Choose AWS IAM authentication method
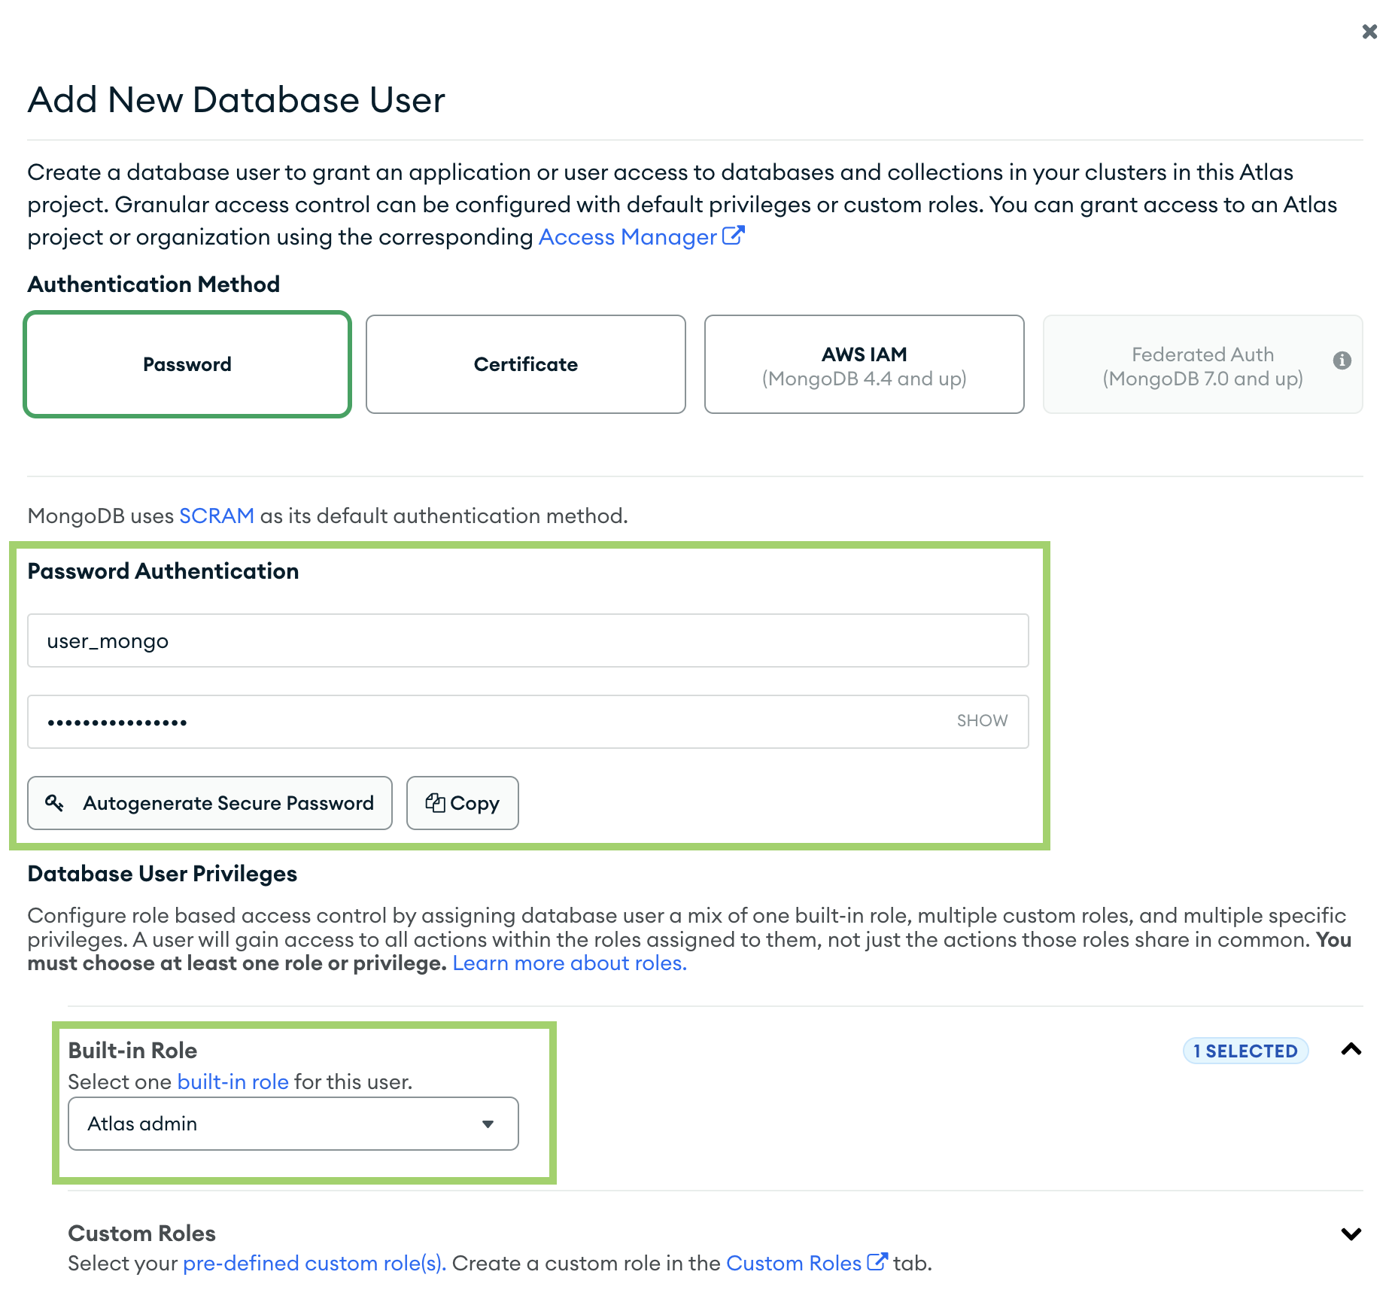 click(x=864, y=364)
